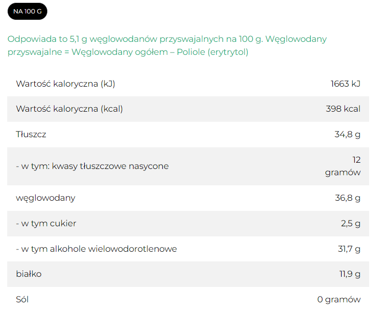The image size is (372, 311).
Task: Click the węglowodany row label
Action: [x=45, y=198]
